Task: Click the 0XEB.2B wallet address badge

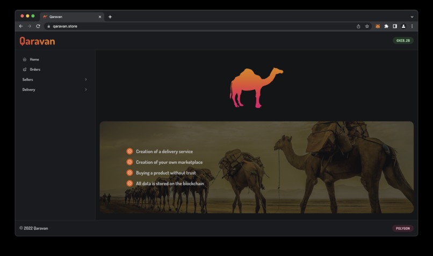Action: tap(403, 41)
